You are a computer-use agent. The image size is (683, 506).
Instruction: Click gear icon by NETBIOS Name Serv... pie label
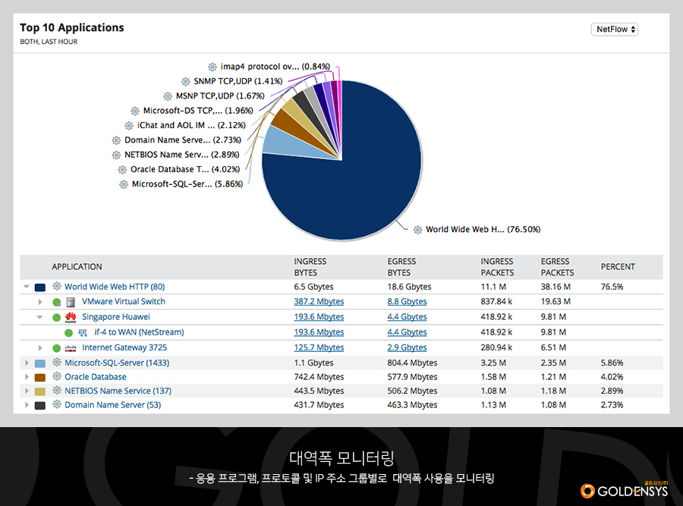(x=116, y=155)
